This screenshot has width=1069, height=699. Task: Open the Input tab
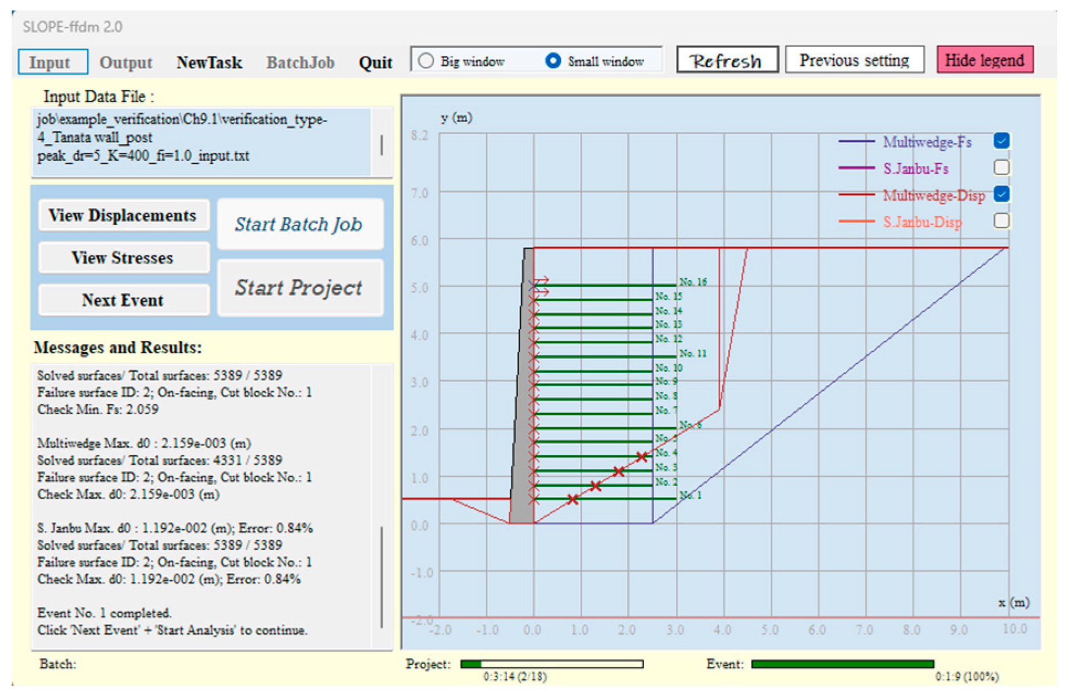pos(52,62)
